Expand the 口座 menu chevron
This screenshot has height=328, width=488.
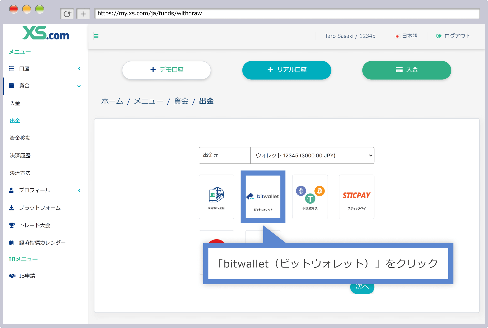(x=79, y=68)
